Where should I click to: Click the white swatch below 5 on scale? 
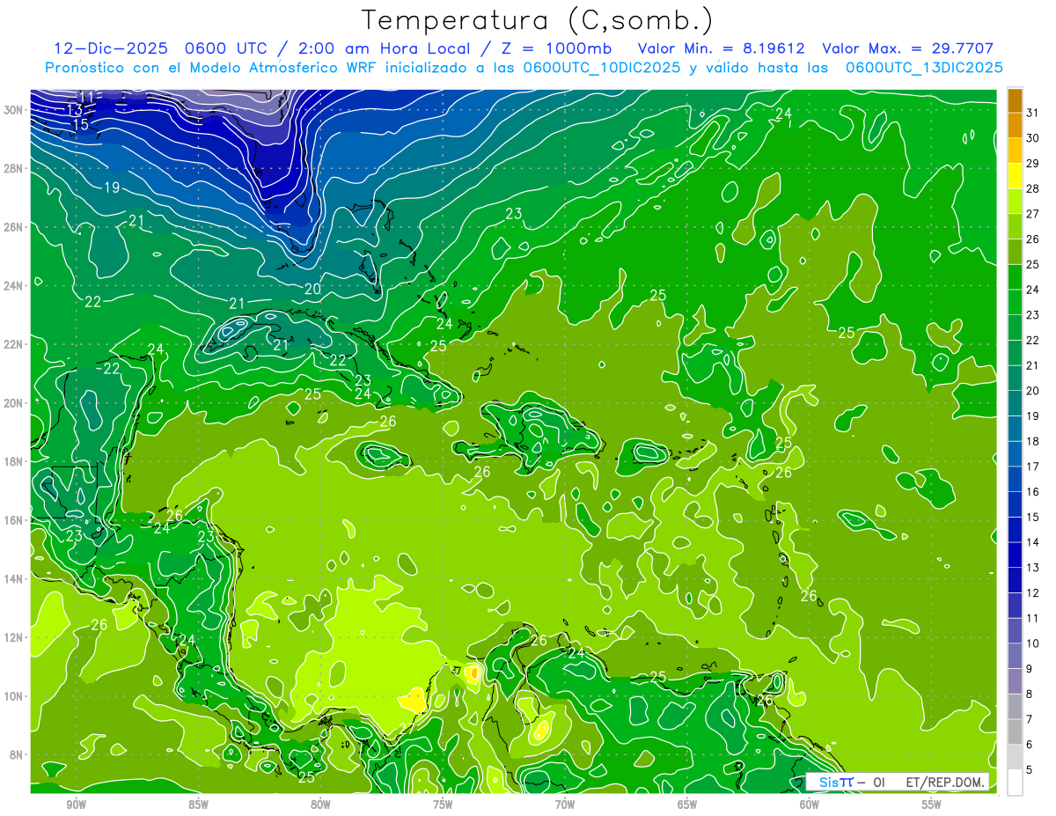[1015, 782]
